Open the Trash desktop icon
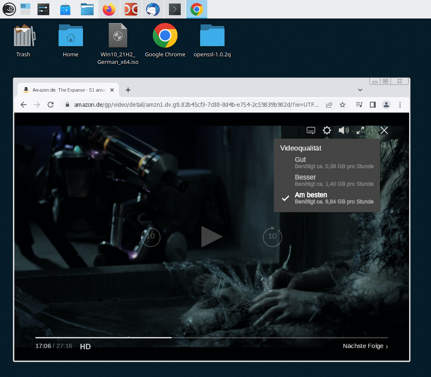 click(23, 41)
